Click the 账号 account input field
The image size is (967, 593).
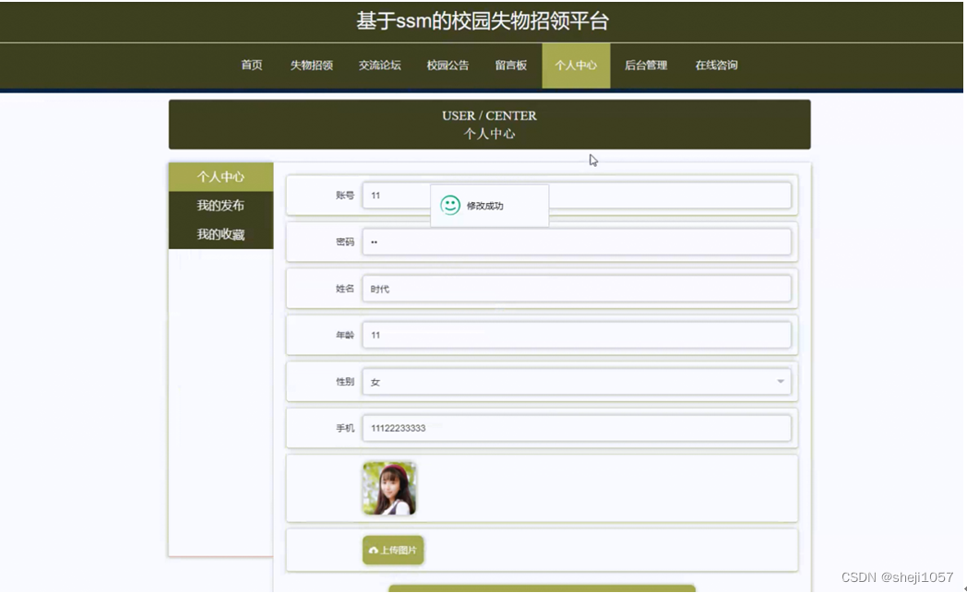point(577,196)
